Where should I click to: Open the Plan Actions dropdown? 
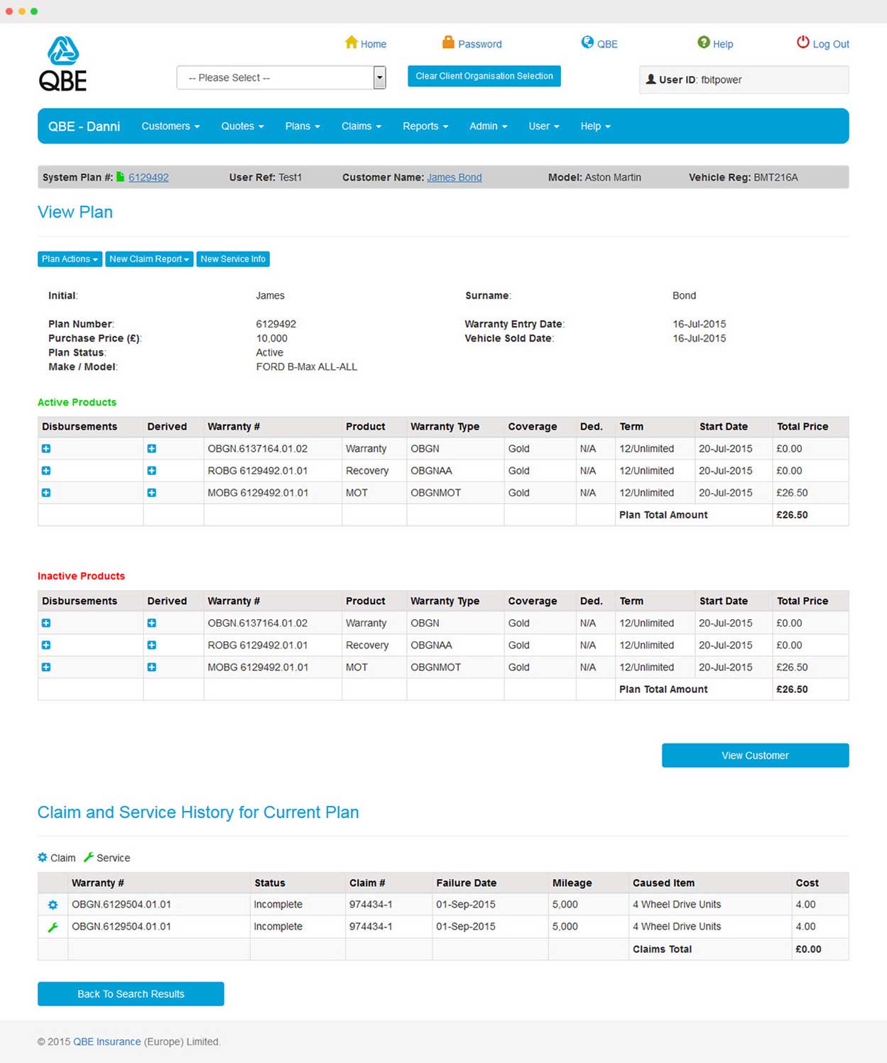(70, 259)
